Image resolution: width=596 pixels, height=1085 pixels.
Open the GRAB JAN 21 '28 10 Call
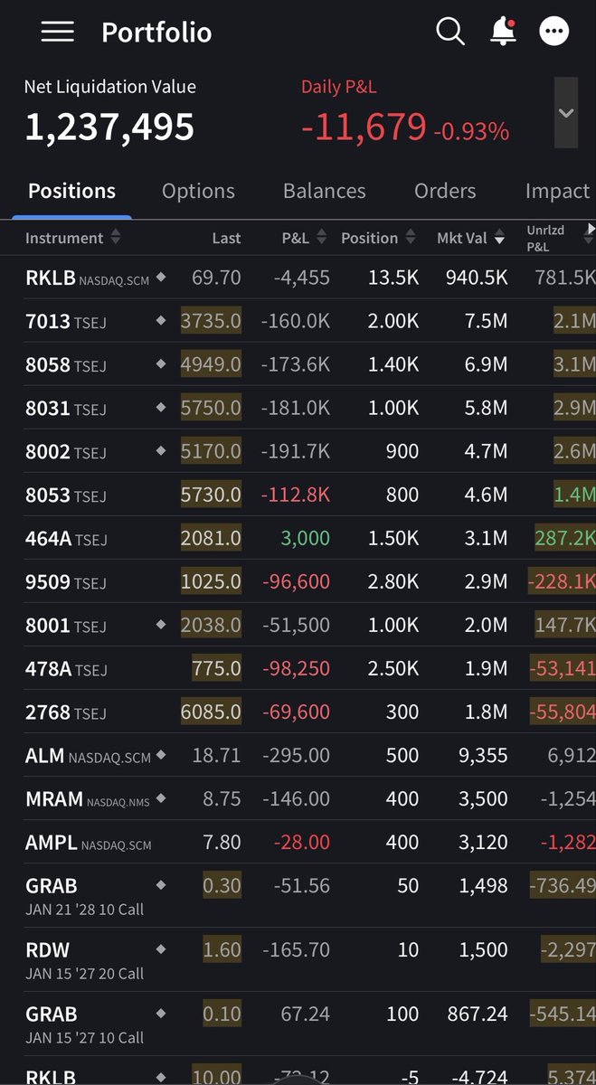(298, 895)
